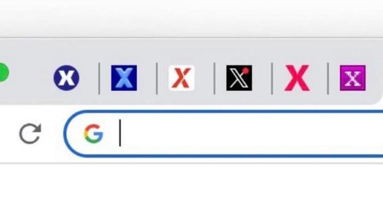Click the blank page area below address bar
This screenshot has width=383, height=206.
click(x=191, y=185)
